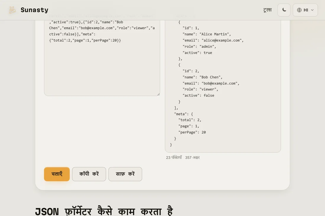
Task: Click the output line "active": false
Action: tap(198, 95)
